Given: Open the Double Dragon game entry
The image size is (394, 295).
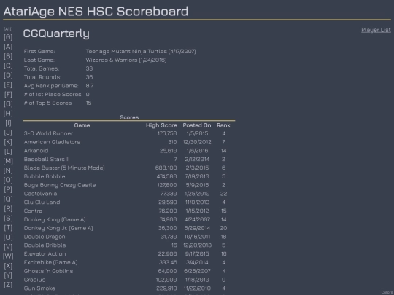Looking at the screenshot, I should coord(45,237).
